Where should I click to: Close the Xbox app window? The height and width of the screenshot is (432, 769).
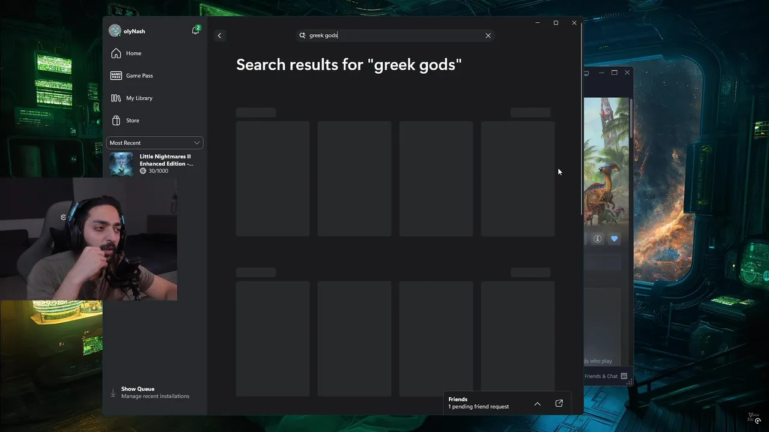(x=574, y=23)
